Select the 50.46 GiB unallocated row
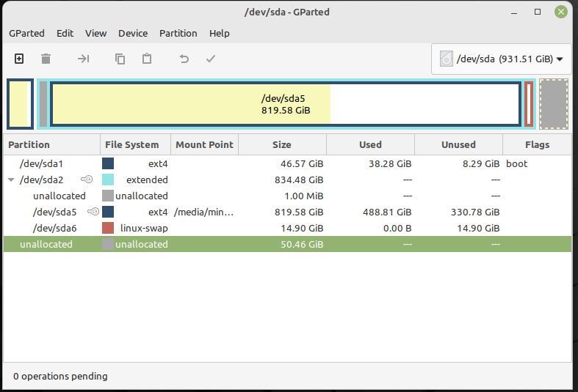 (x=287, y=244)
